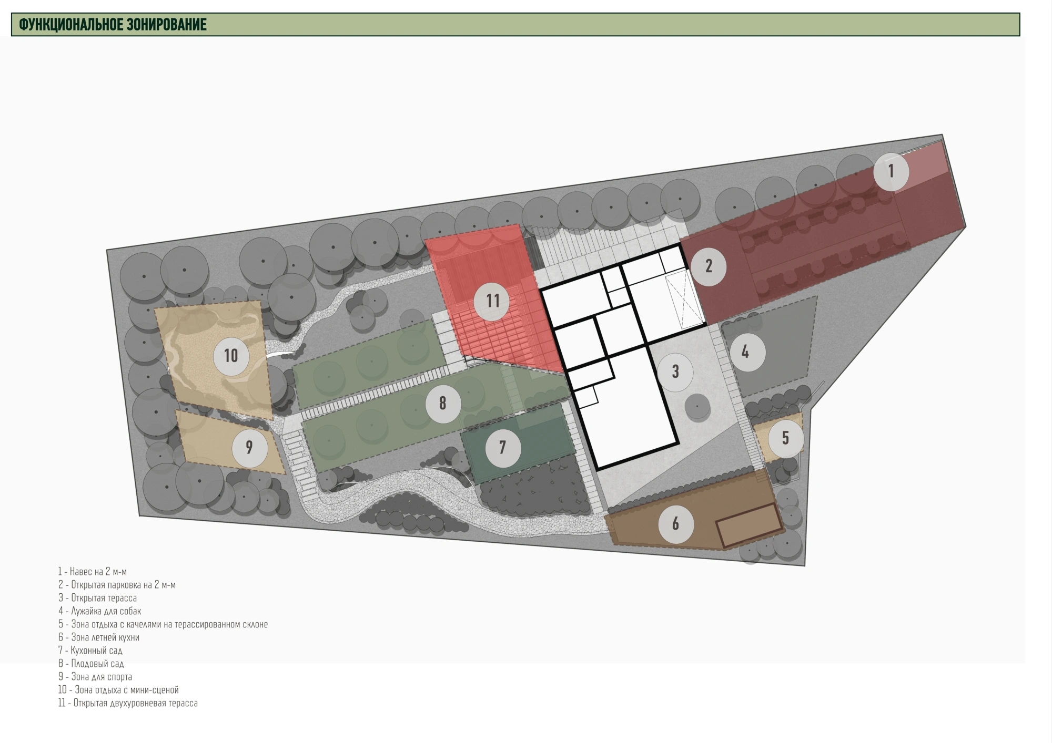Click the circular marker numbered 1

(x=891, y=171)
